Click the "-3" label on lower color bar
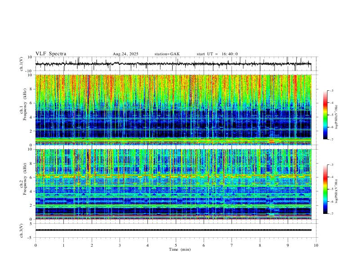This screenshot has height=275, width=356. (x=332, y=165)
